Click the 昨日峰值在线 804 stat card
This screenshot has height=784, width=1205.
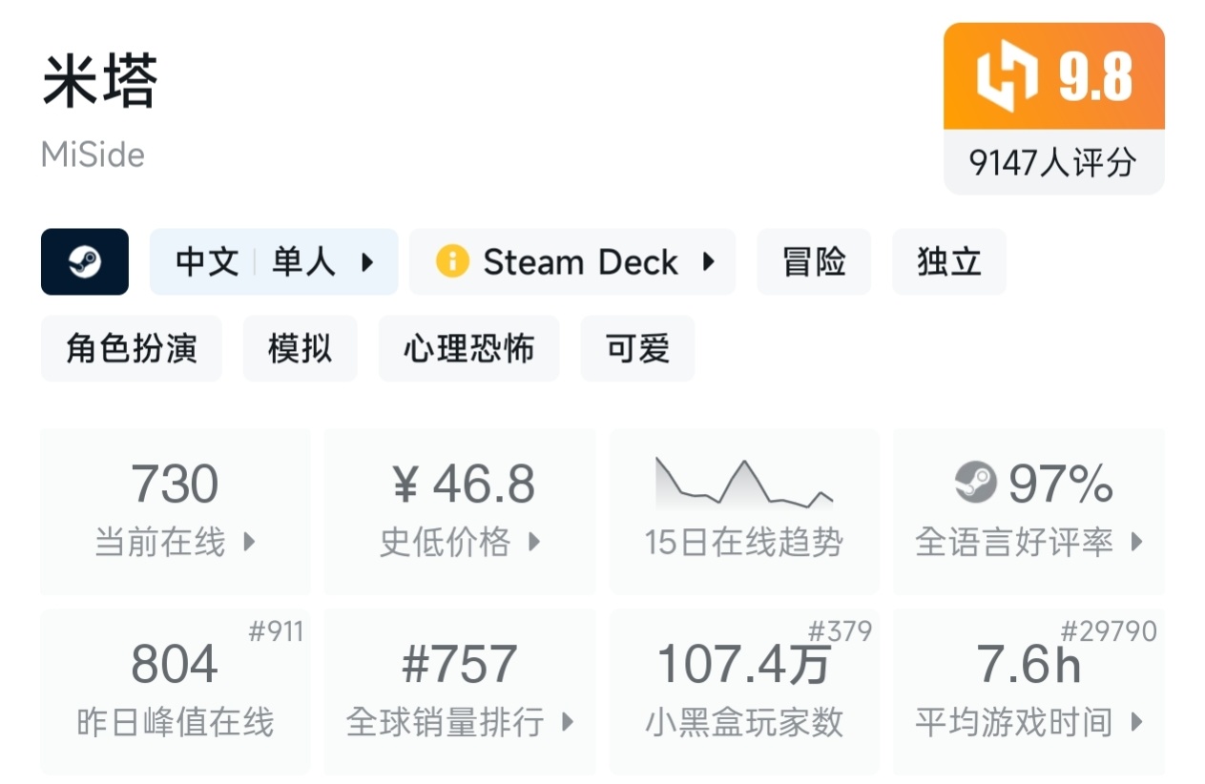click(x=175, y=691)
